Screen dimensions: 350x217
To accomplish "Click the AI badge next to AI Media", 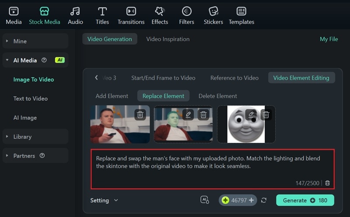I will click(x=60, y=60).
